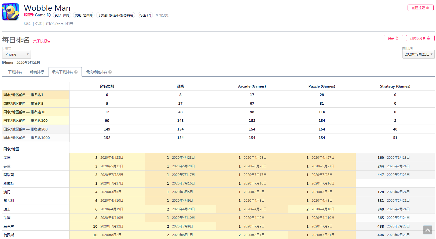Click the calendar icon next to 日期
The height and width of the screenshot is (239, 436).
[x=404, y=48]
